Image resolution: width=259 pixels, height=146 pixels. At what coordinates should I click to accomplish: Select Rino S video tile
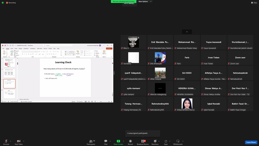point(134,42)
